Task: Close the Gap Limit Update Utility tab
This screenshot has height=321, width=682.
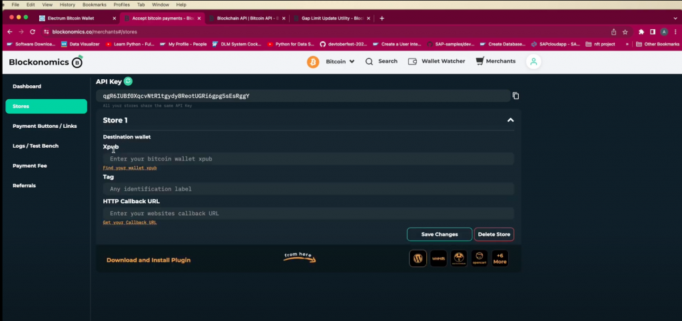Action: [368, 18]
